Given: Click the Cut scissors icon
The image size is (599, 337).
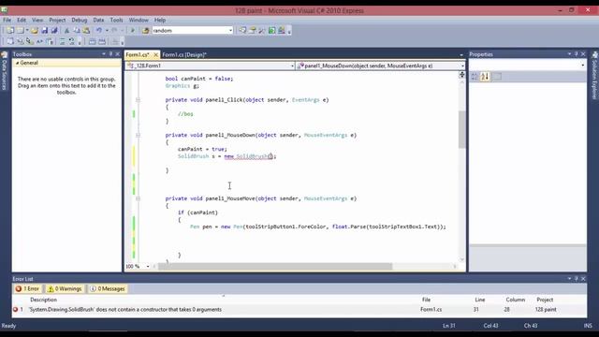Looking at the screenshot, I should pyautogui.click(x=66, y=31).
